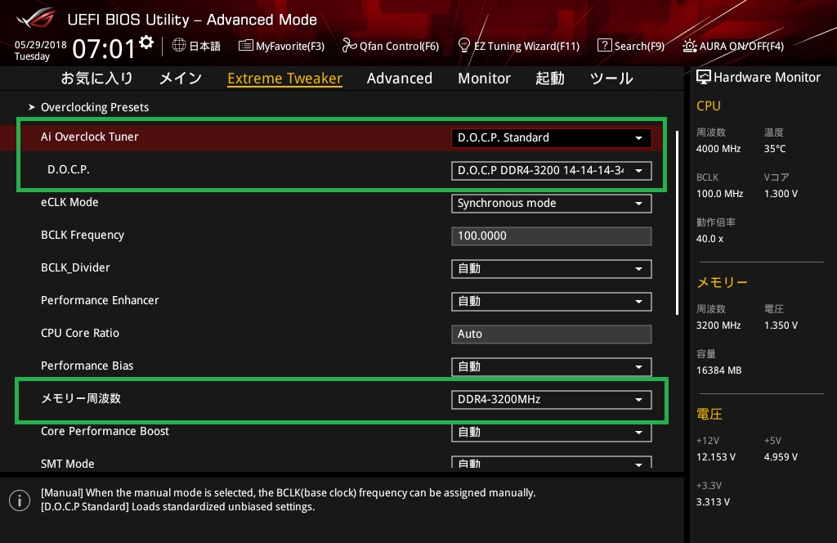The image size is (837, 543).
Task: Open the Monitor tab
Action: (x=484, y=79)
